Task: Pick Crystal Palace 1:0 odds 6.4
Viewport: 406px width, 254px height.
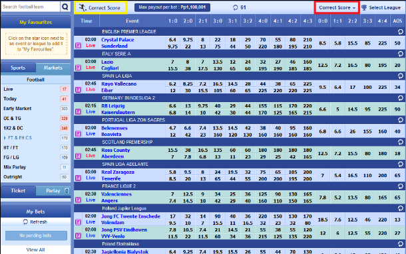Action: (172, 40)
